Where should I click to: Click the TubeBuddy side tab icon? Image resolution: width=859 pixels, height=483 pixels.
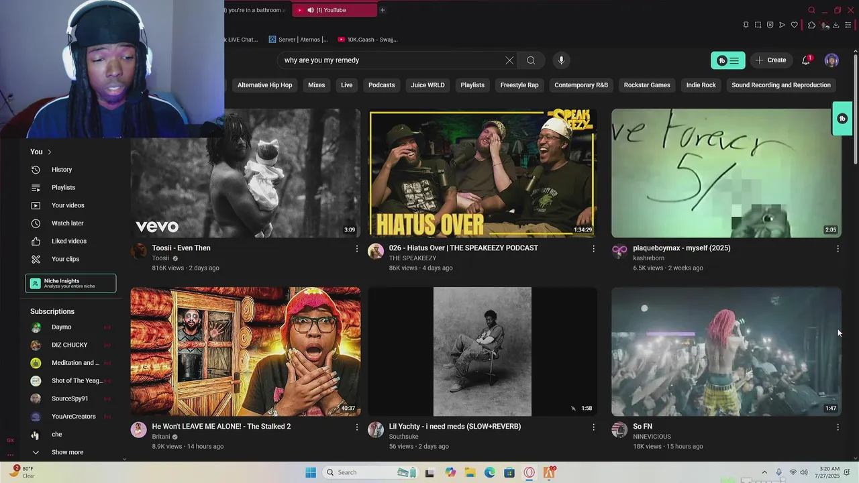[842, 119]
